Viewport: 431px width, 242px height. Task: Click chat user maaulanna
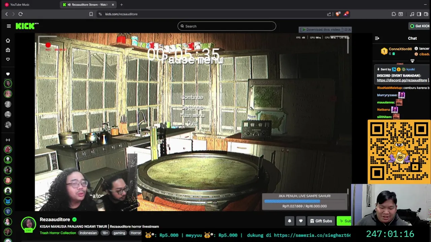386,103
